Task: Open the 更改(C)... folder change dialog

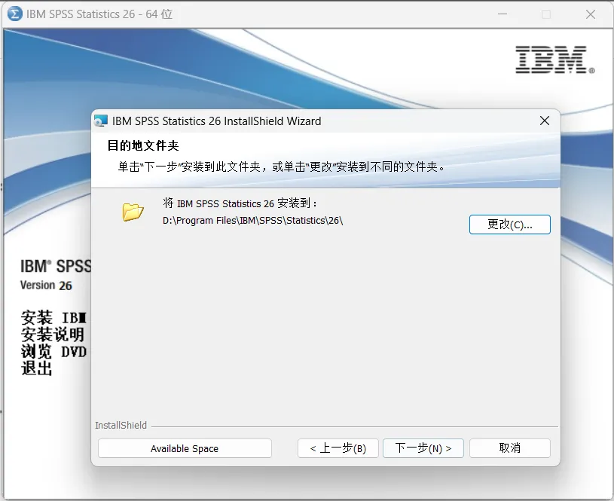Action: pyautogui.click(x=510, y=224)
